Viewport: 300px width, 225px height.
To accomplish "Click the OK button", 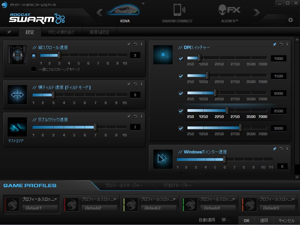I will tap(246, 220).
